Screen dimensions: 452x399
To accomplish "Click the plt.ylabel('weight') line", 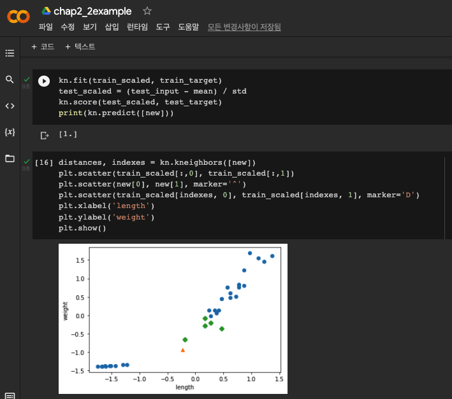I will (106, 217).
